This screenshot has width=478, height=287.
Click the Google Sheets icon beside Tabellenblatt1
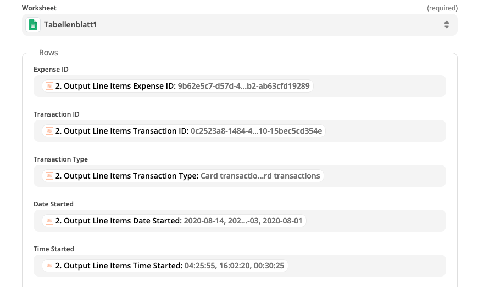(x=33, y=25)
